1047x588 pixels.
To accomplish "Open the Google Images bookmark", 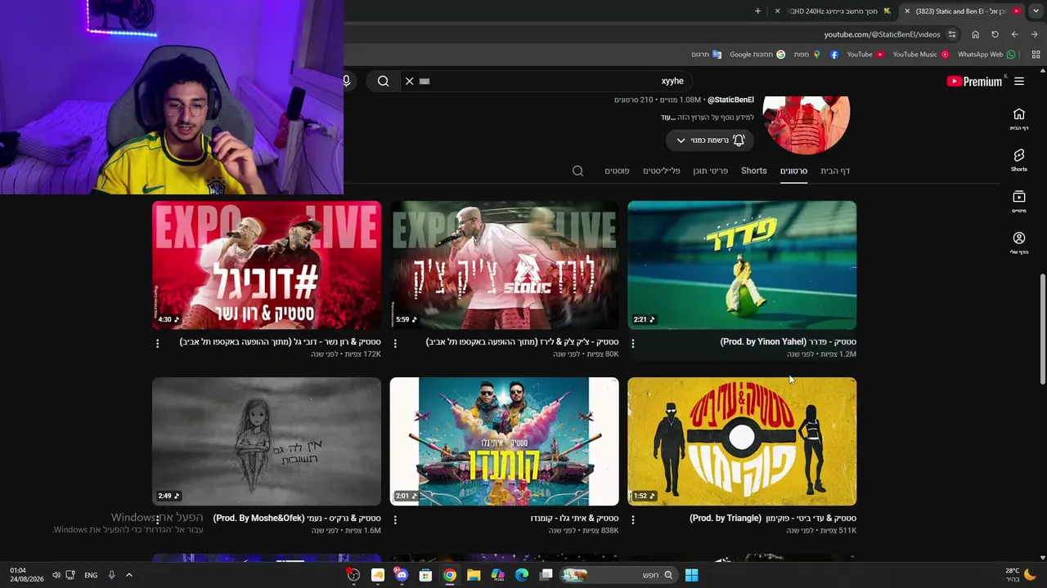I will (757, 55).
